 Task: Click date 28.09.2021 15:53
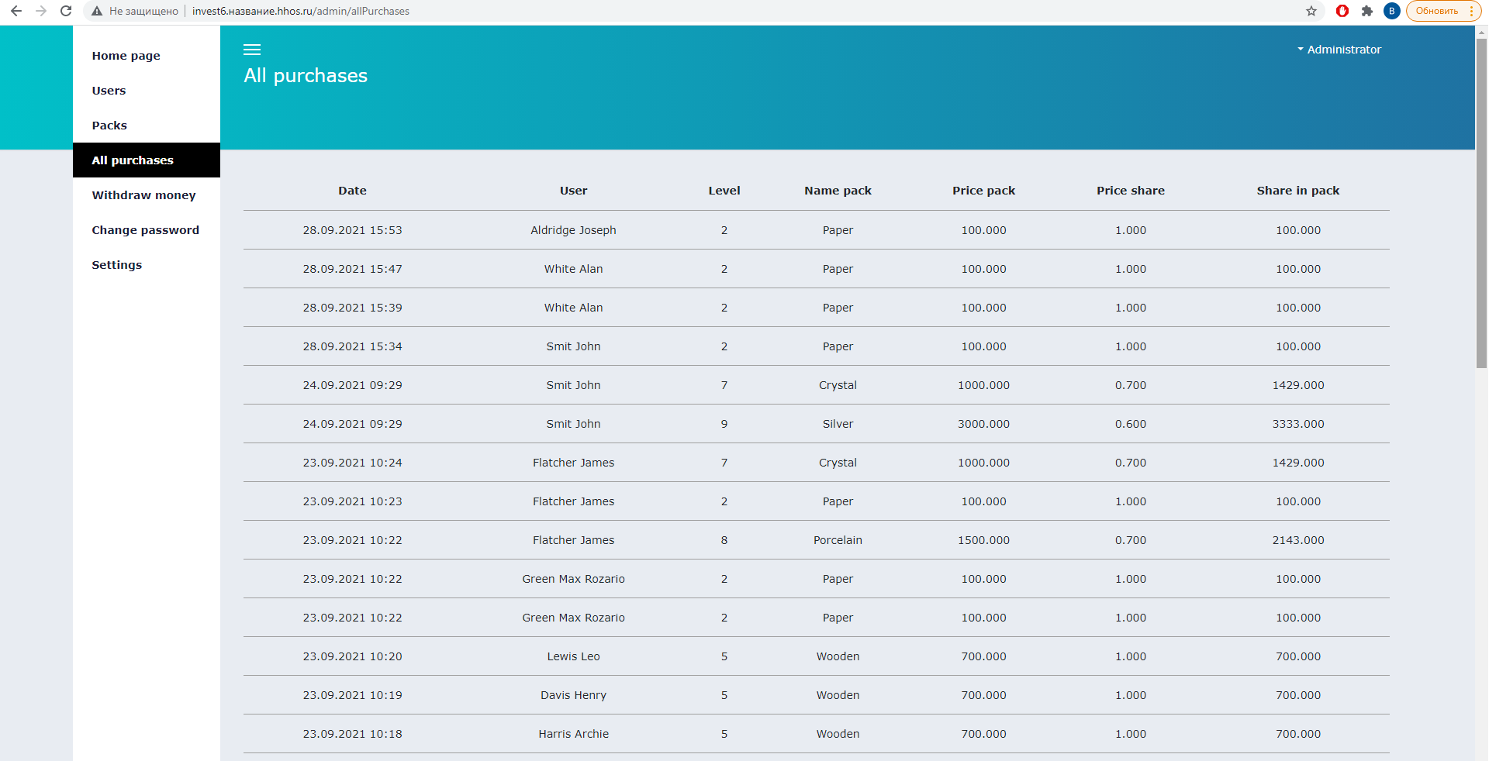[x=352, y=230]
